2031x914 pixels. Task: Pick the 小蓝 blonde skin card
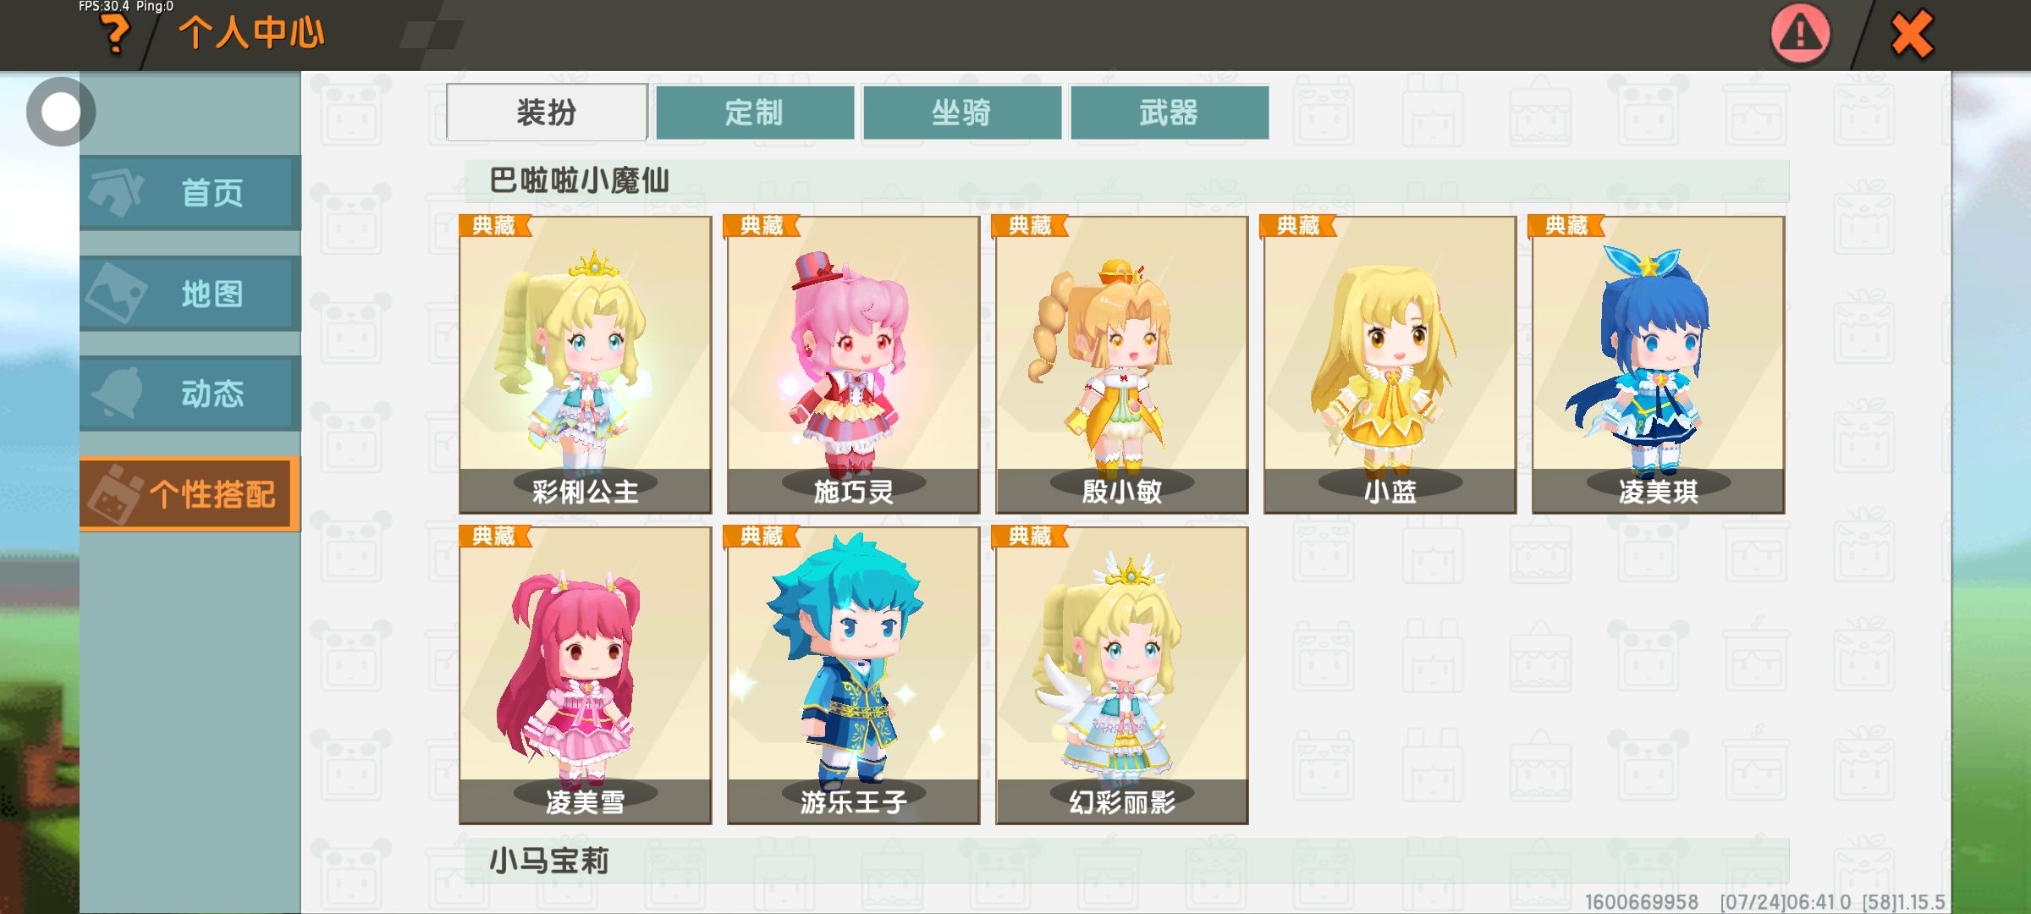1390,365
